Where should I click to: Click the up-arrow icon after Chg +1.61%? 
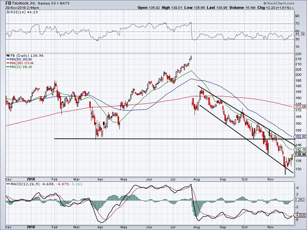pyautogui.click(x=293, y=8)
